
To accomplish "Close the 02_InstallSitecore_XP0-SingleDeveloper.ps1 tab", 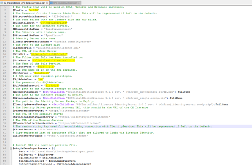I will pyautogui.click(x=47, y=3).
